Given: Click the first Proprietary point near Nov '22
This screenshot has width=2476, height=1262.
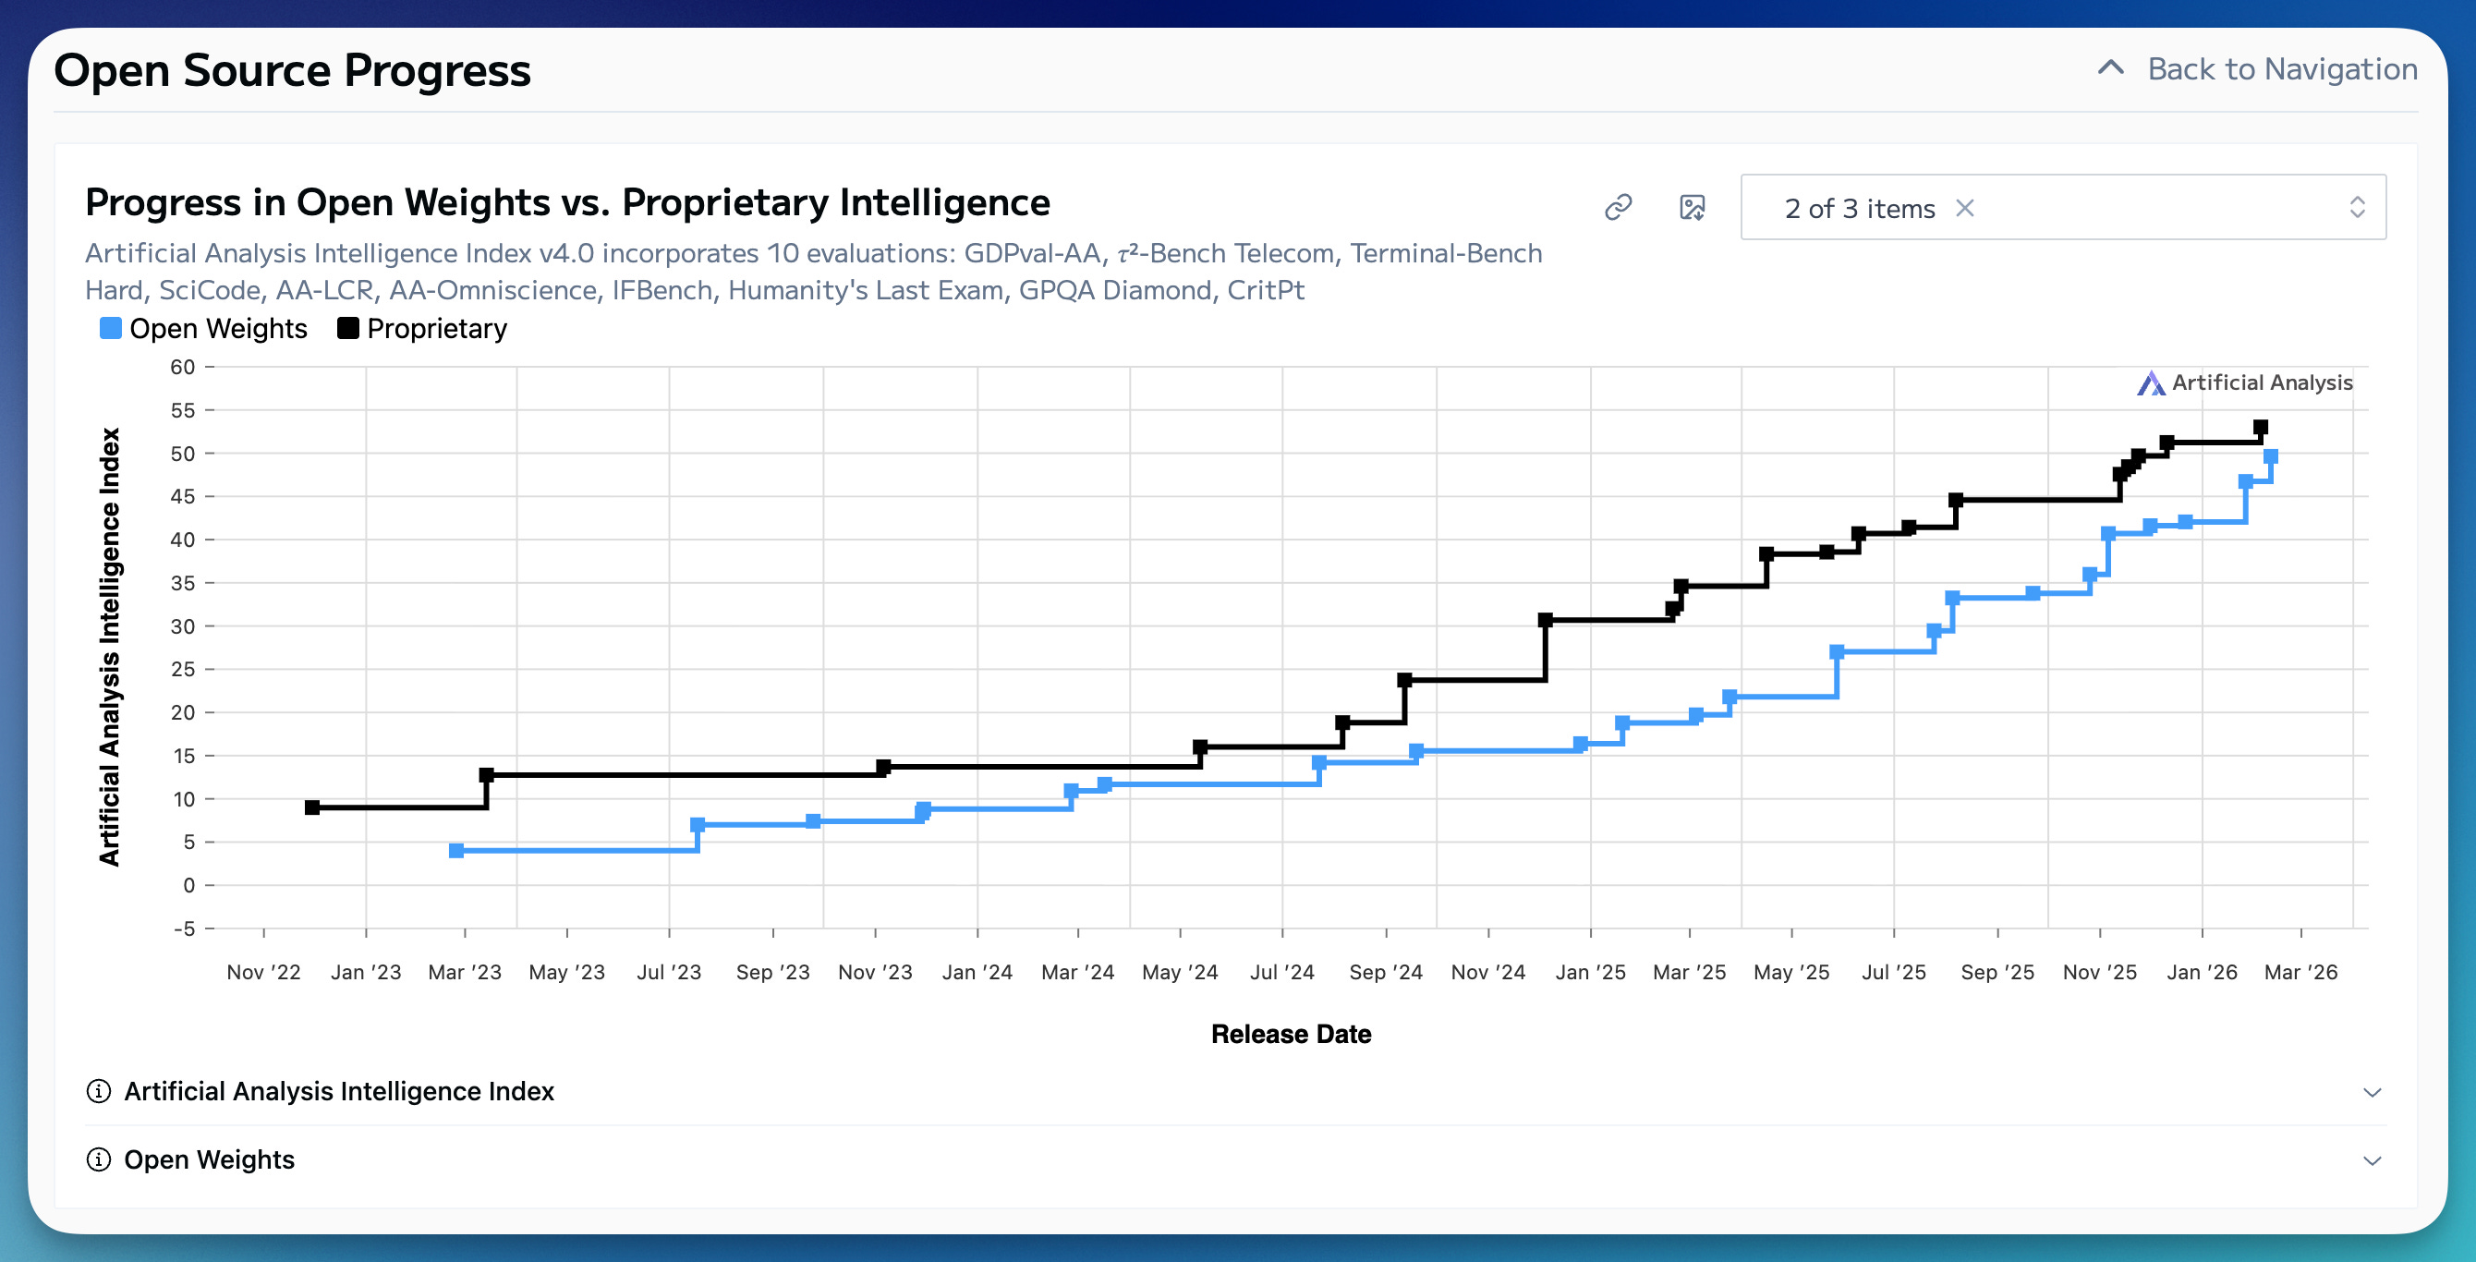Looking at the screenshot, I should [312, 807].
